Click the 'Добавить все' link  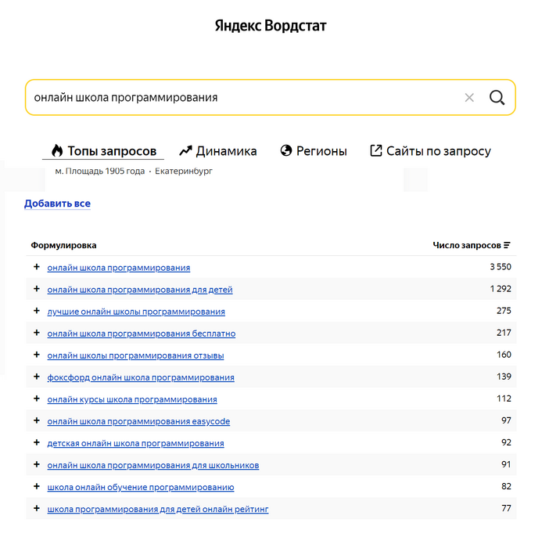point(57,204)
